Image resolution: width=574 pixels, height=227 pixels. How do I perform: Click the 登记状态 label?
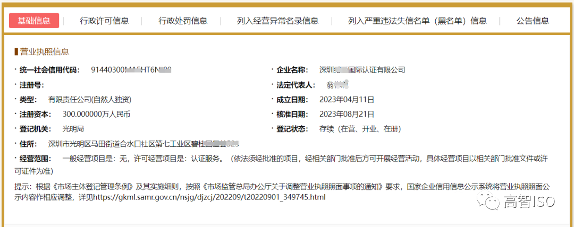[x=292, y=129]
